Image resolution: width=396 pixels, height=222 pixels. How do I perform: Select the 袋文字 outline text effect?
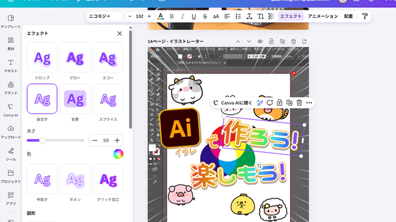[42, 99]
